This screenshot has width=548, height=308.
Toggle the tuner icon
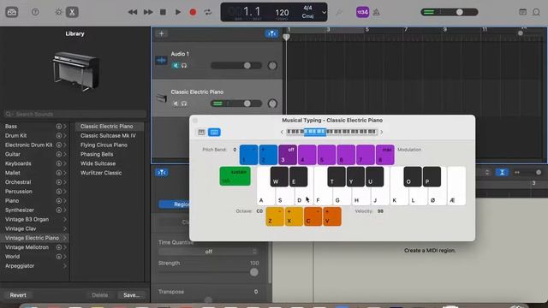[339, 12]
